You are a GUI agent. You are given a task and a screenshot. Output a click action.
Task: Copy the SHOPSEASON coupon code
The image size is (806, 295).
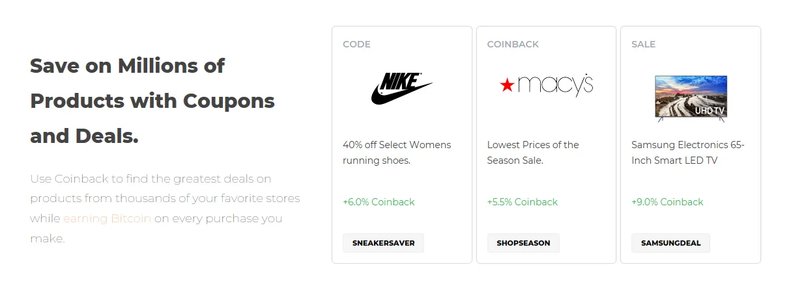pyautogui.click(x=523, y=243)
